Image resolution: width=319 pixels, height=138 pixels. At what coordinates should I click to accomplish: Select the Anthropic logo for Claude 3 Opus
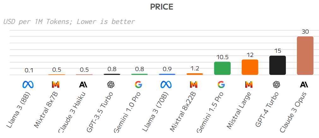click(304, 85)
